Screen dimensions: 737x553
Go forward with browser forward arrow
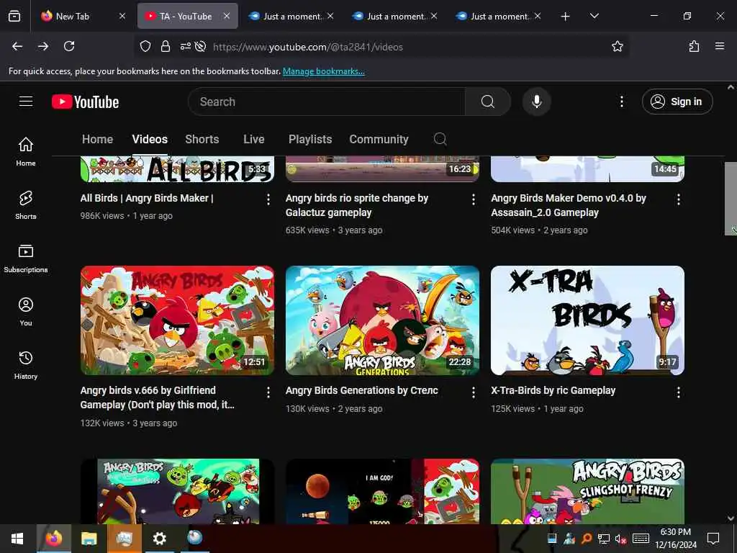click(x=43, y=46)
